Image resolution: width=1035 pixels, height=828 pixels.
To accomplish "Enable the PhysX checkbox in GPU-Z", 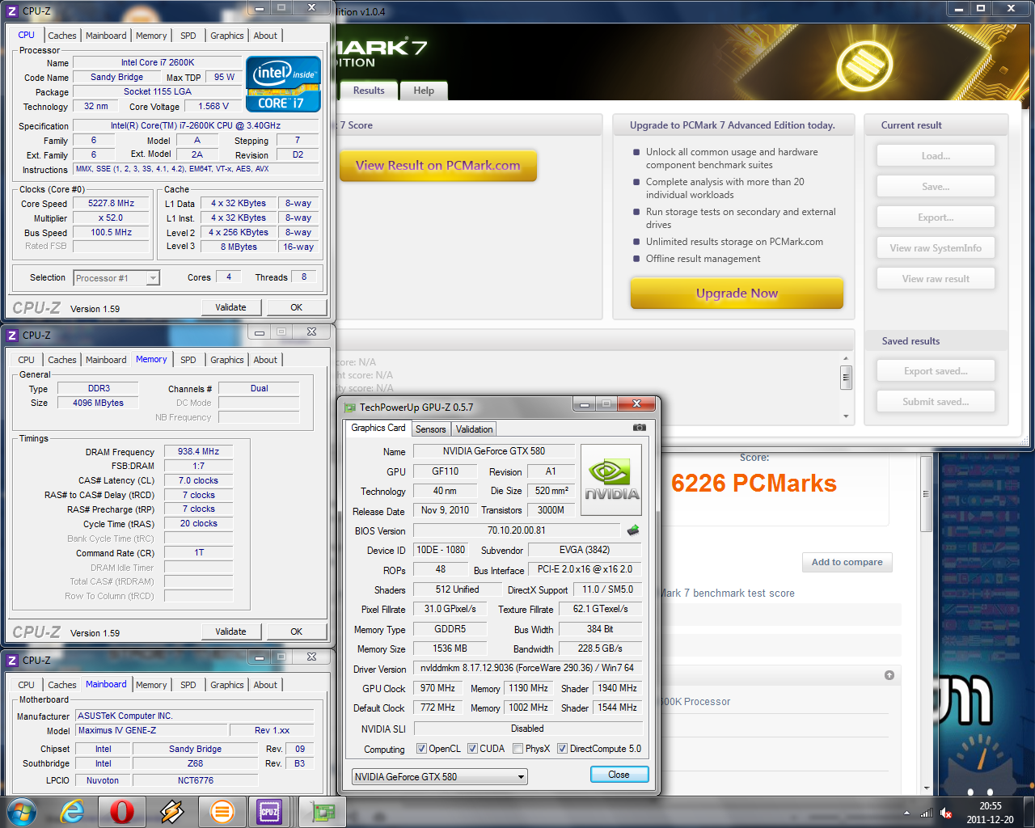I will (518, 749).
